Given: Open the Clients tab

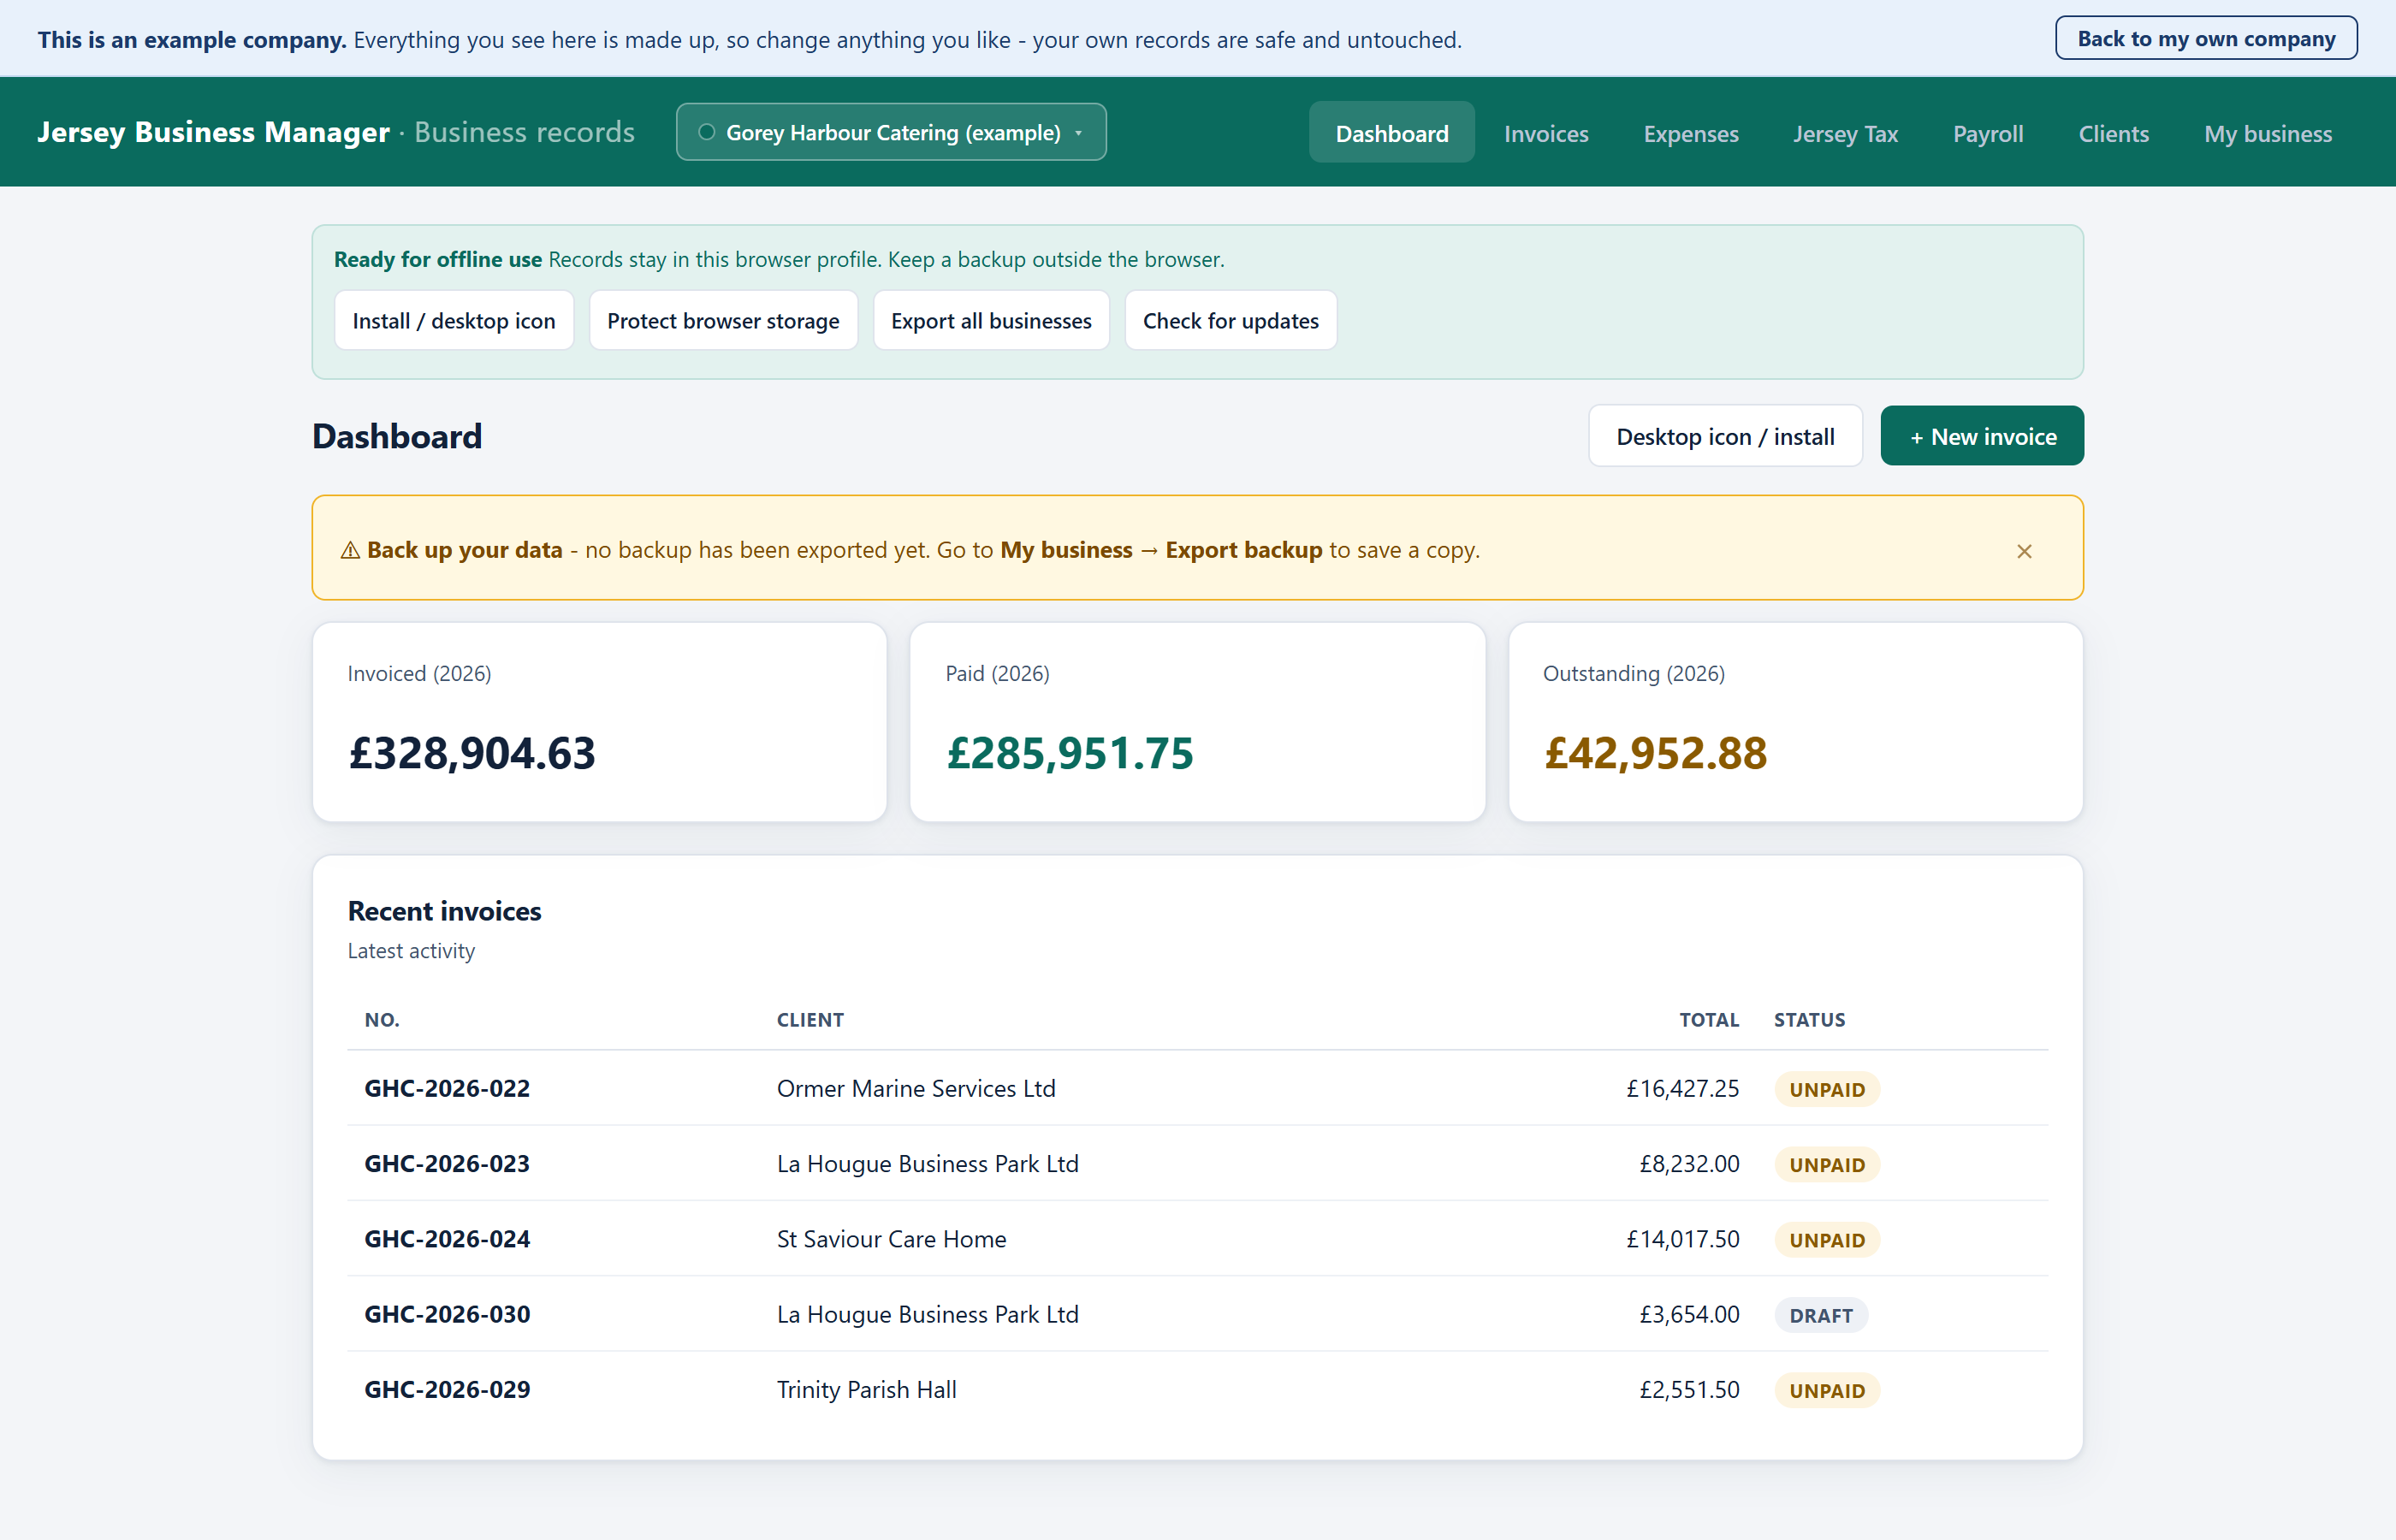Looking at the screenshot, I should 2113,133.
